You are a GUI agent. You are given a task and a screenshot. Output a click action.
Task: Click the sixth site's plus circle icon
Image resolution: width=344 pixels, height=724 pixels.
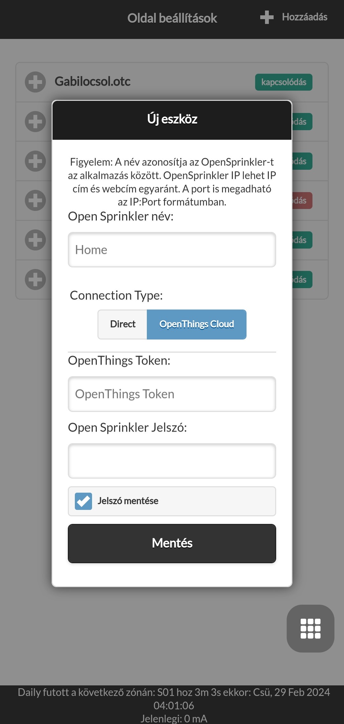click(x=35, y=280)
